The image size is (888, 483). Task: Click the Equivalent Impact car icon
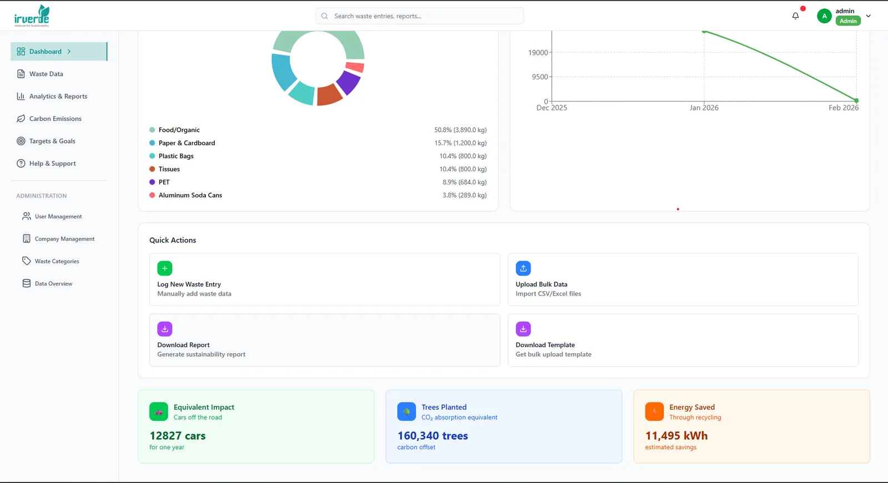pyautogui.click(x=159, y=411)
